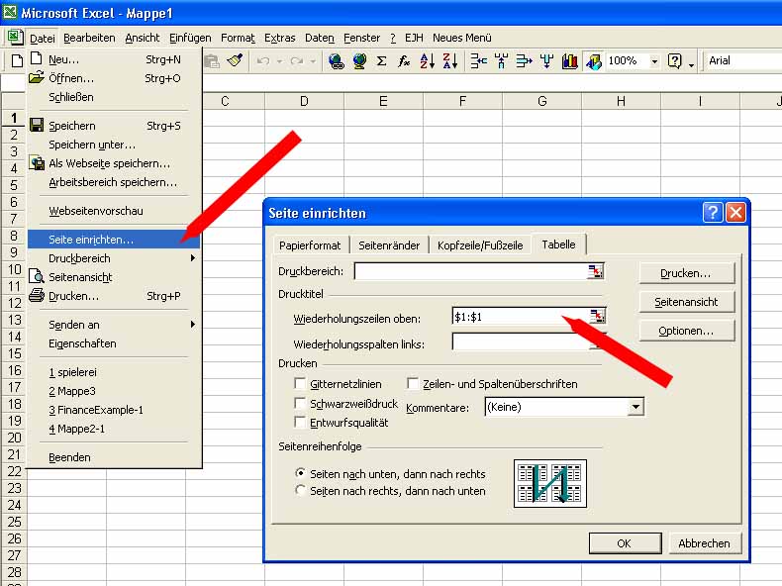Click the vertical up-arrow tracing icon
The width and height of the screenshot is (782, 586).
click(x=501, y=61)
